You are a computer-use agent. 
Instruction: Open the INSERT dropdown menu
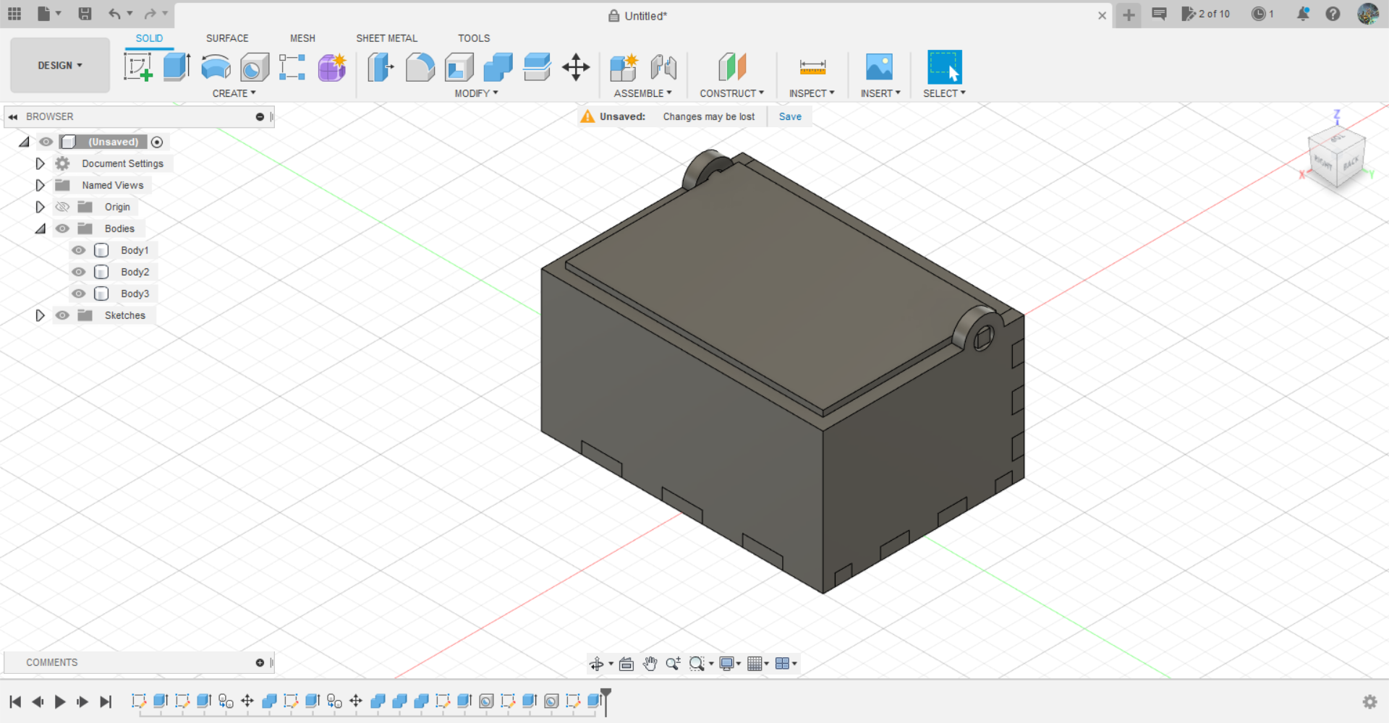pyautogui.click(x=880, y=93)
